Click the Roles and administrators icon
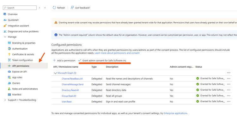This screenshot has height=125, width=237. pos(9,89)
